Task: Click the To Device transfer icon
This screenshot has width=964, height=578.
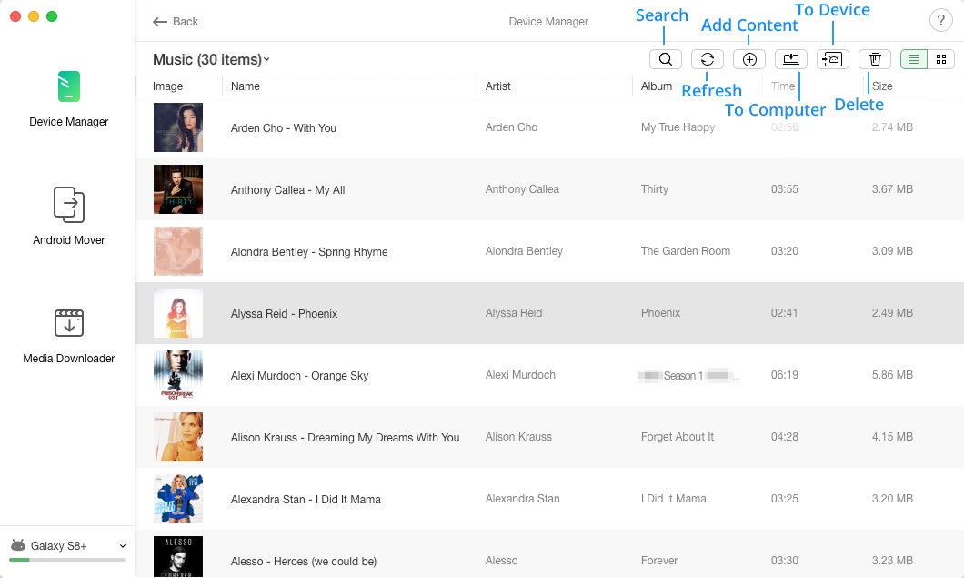Action: [x=832, y=59]
